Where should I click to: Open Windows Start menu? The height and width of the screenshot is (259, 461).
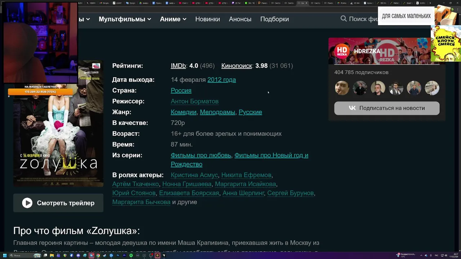tap(5, 255)
